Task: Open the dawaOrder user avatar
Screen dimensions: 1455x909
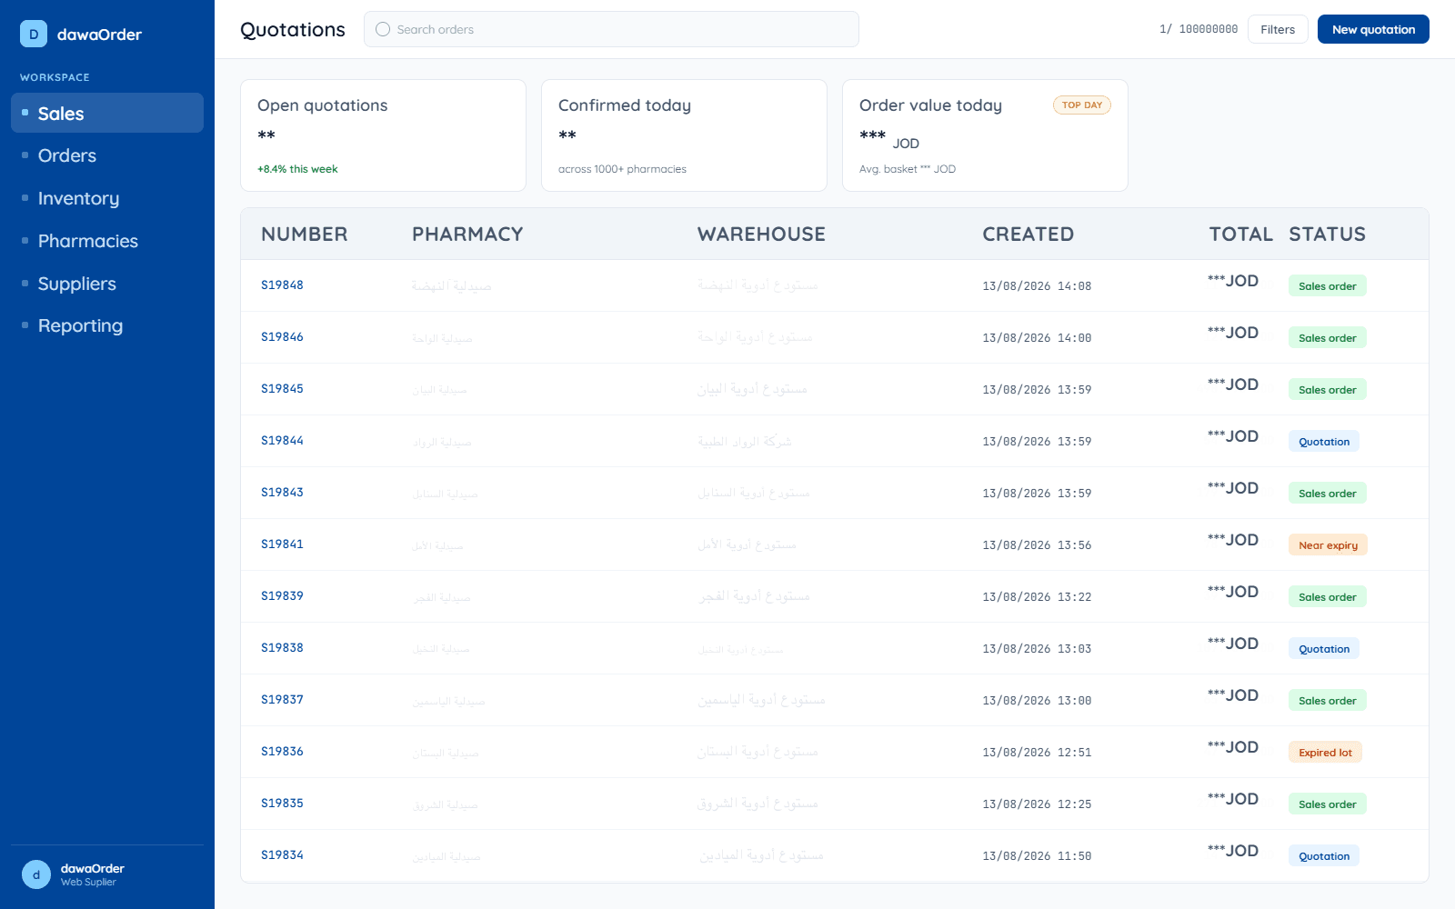Action: 36,874
